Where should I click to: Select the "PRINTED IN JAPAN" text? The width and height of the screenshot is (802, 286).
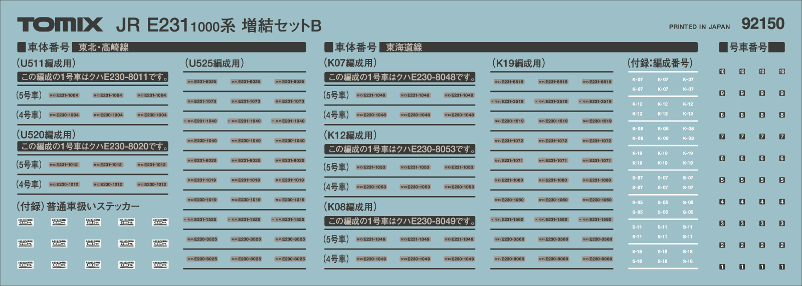699,27
